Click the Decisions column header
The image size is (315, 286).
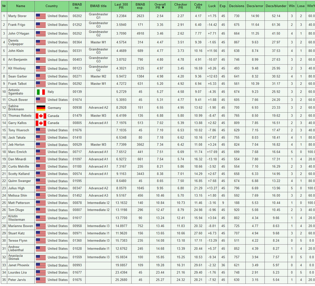237,6
